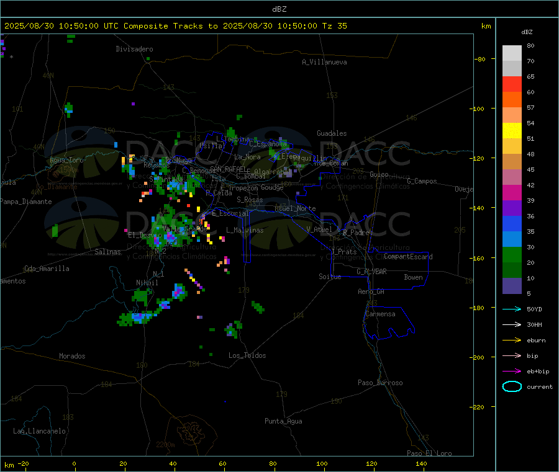Viewport: 559px width, 472px height.
Task: Click the 50YD cyan arrow legend icon
Action: 512,309
